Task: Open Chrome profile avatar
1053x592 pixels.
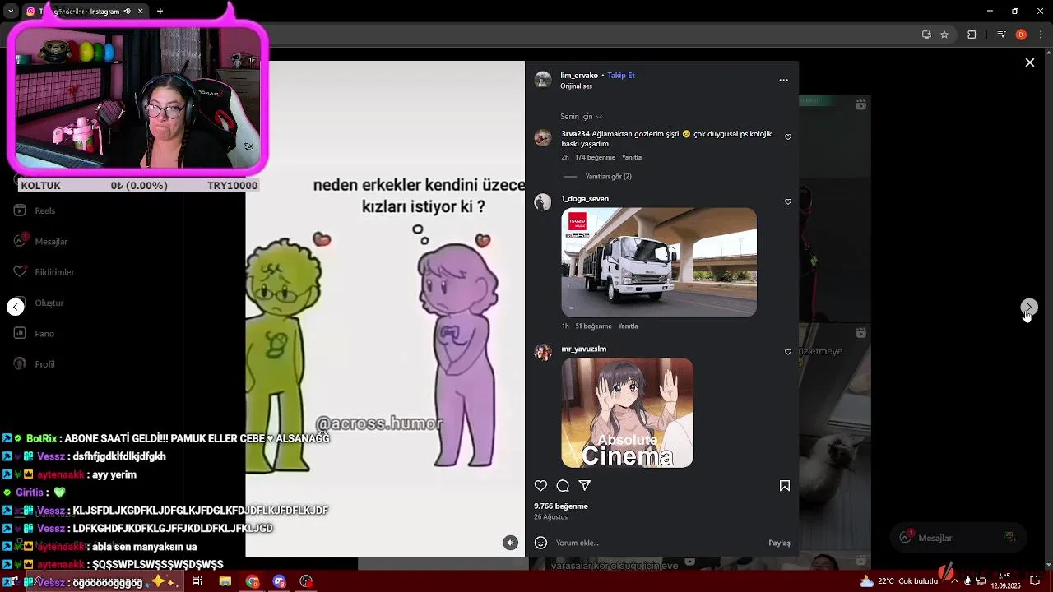Action: point(1021,35)
